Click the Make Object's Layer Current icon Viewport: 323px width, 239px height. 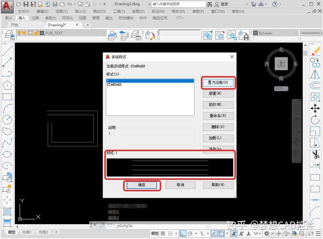pyautogui.click(x=113, y=35)
